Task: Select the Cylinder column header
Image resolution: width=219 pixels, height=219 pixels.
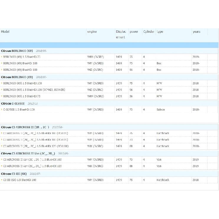Action: pyautogui.click(x=149, y=32)
